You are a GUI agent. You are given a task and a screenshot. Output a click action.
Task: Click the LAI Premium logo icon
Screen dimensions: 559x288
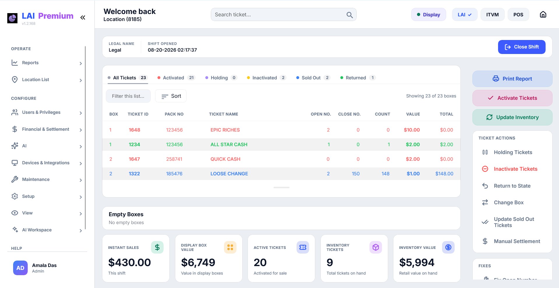coord(12,18)
